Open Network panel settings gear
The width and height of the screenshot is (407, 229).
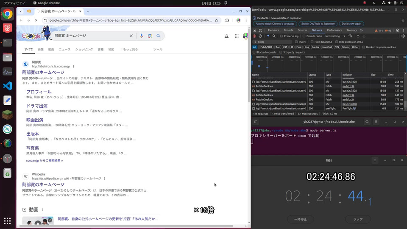(403, 36)
